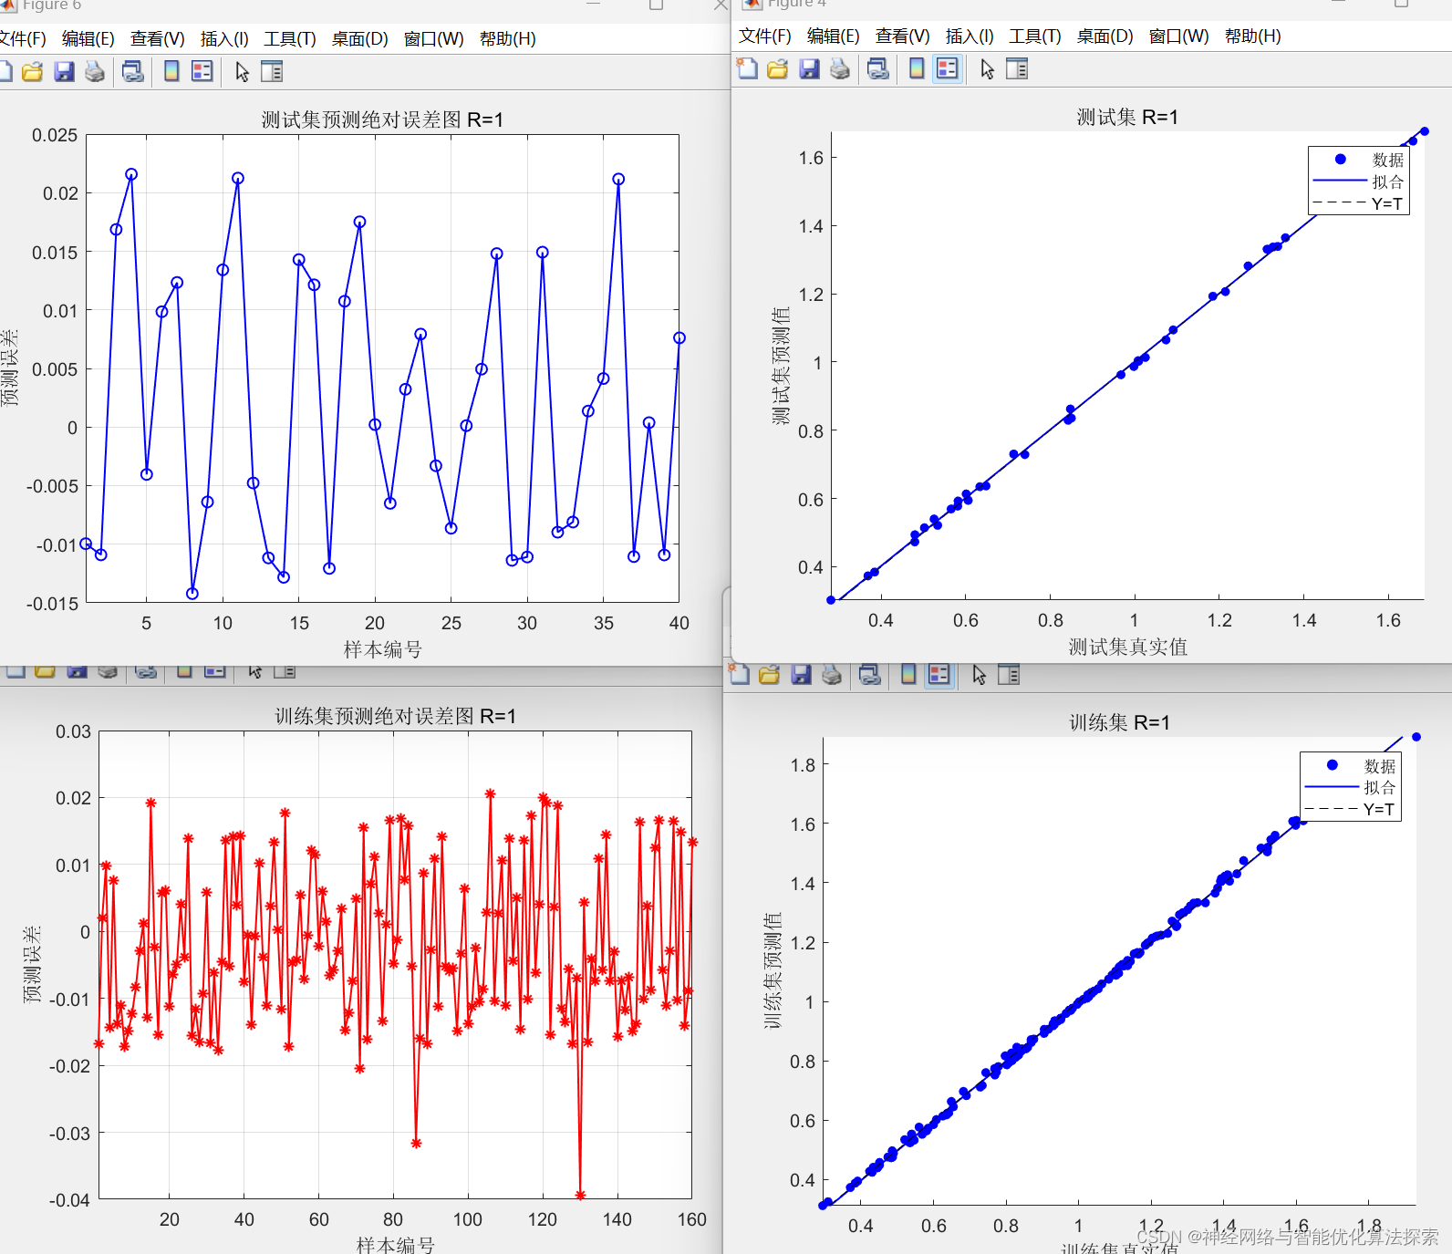Click link plot icon in Figure 6 toolbar
The height and width of the screenshot is (1254, 1452).
click(133, 71)
